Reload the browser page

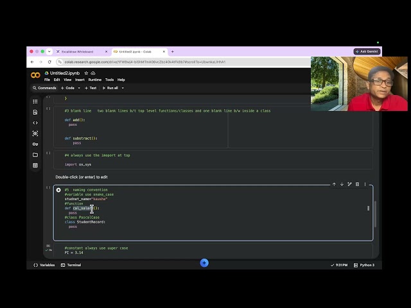pyautogui.click(x=49, y=62)
